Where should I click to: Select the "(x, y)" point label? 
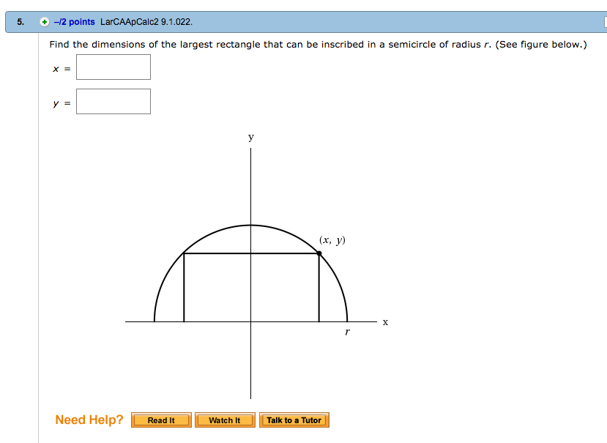(x=332, y=239)
